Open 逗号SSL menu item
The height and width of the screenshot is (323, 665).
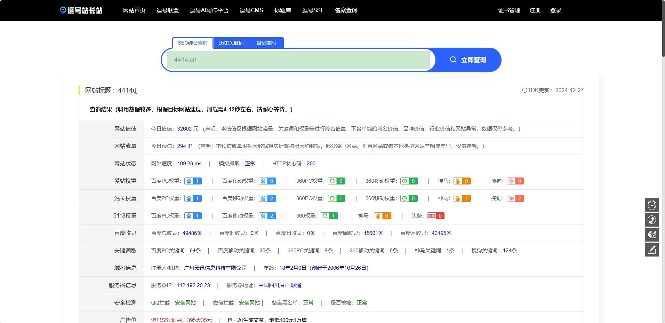[x=313, y=10]
